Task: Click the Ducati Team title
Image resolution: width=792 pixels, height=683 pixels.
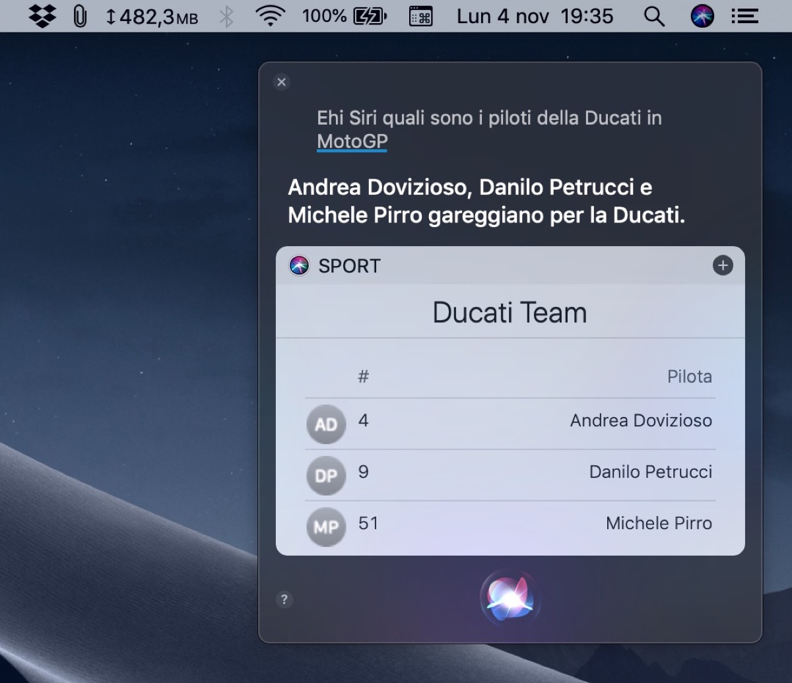Action: [510, 312]
